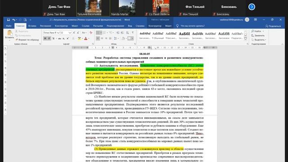Viewport: 288px width, 162px height.
Task: Clear all formatting with eraser icon
Action: point(91,33)
